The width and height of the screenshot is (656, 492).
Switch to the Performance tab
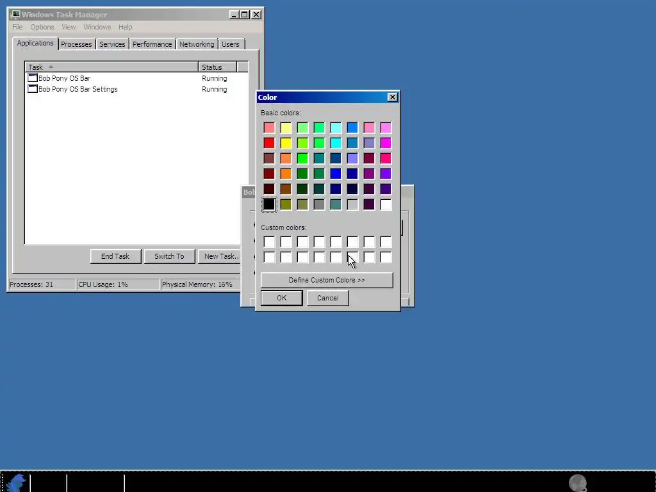point(152,44)
